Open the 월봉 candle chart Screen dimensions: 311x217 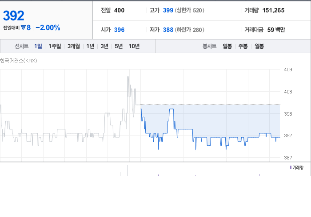(x=259, y=46)
